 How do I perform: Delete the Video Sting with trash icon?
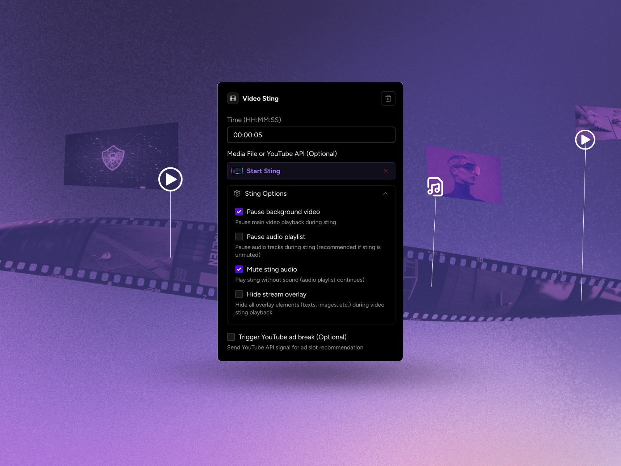point(388,99)
